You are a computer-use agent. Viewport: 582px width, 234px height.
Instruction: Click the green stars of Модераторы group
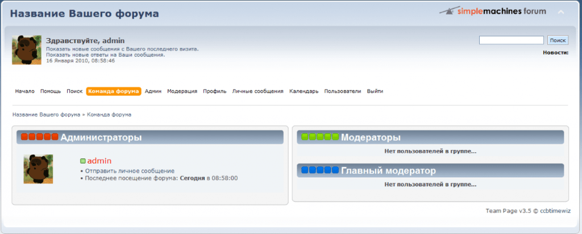pyautogui.click(x=320, y=137)
